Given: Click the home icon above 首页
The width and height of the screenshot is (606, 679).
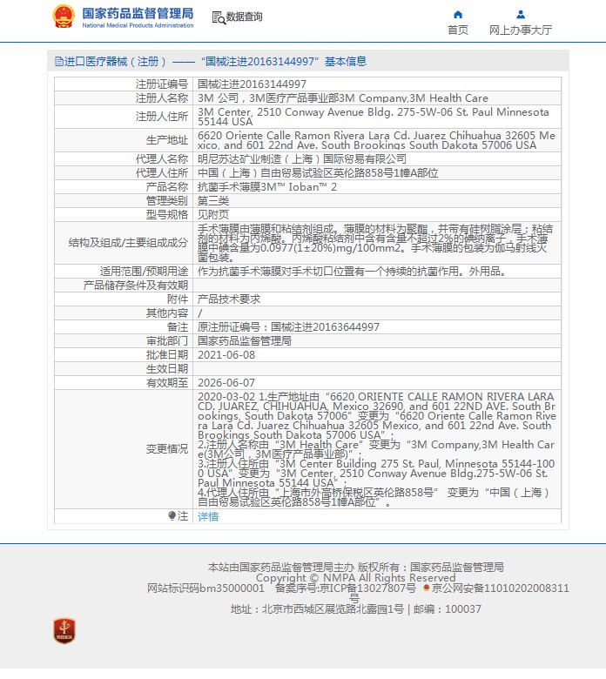Looking at the screenshot, I should point(458,14).
